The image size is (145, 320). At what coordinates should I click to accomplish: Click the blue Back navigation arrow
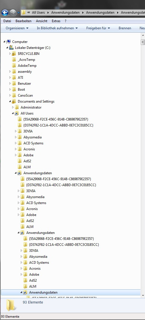(5, 13)
